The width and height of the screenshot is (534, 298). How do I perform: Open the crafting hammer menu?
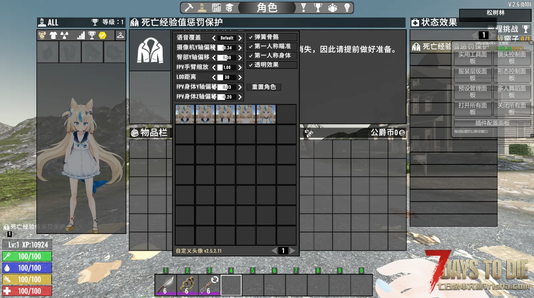pos(189,8)
